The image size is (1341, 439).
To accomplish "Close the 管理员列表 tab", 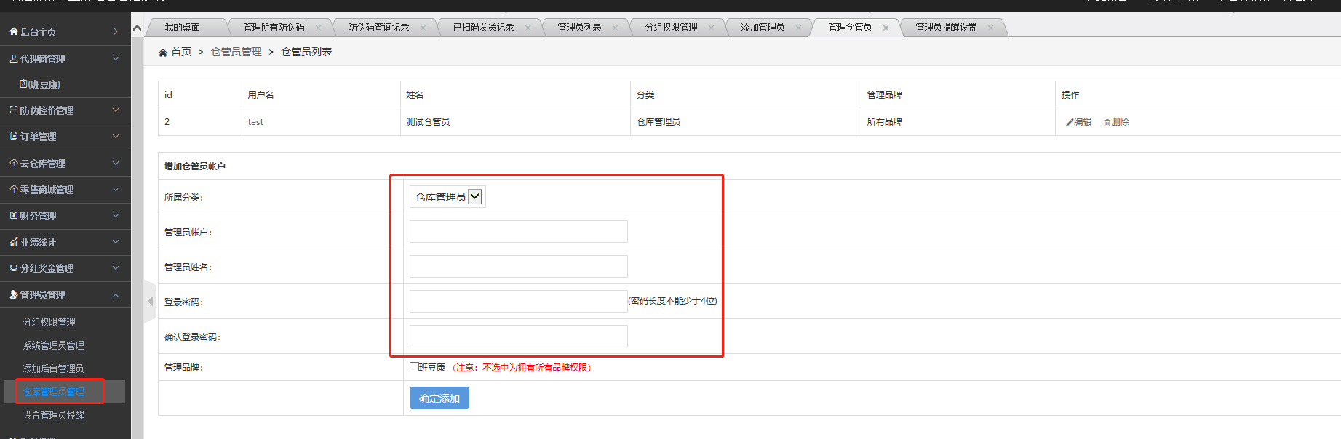I will coord(615,28).
